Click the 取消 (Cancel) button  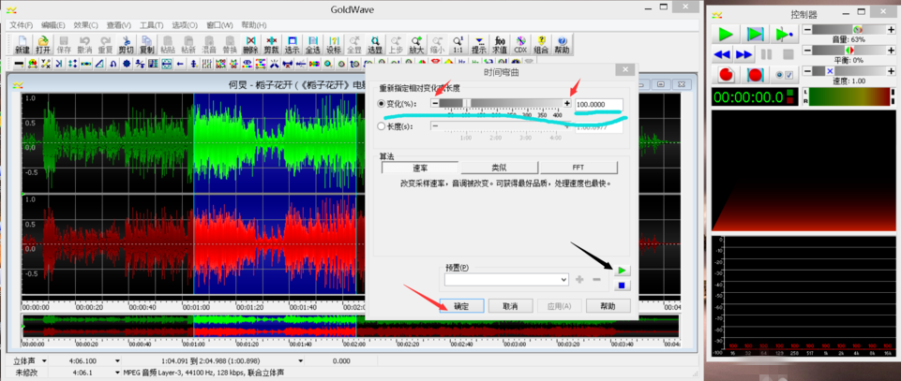coord(510,306)
